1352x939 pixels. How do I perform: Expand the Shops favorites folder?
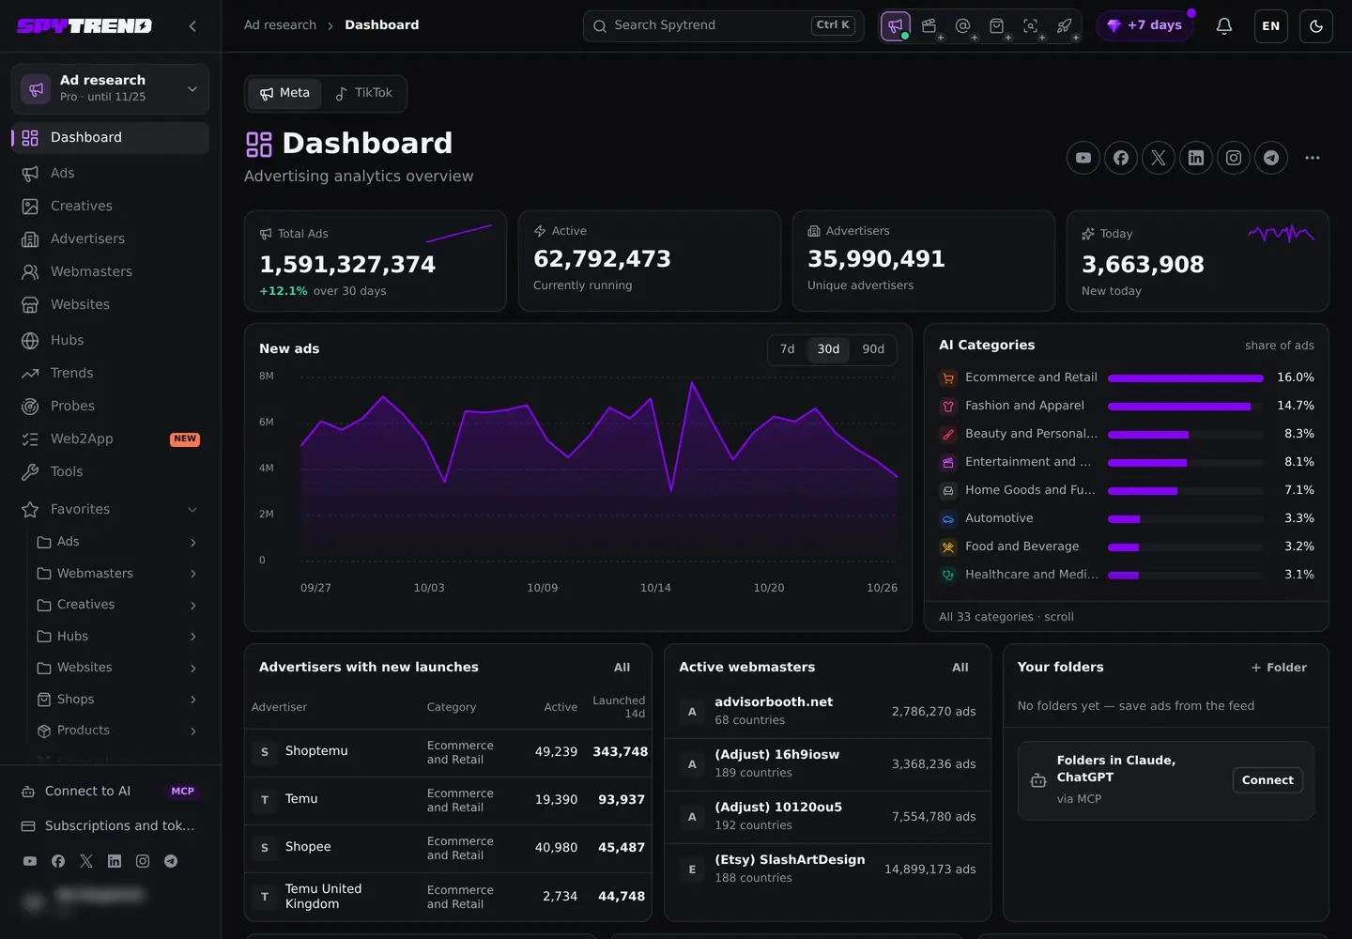coord(192,700)
